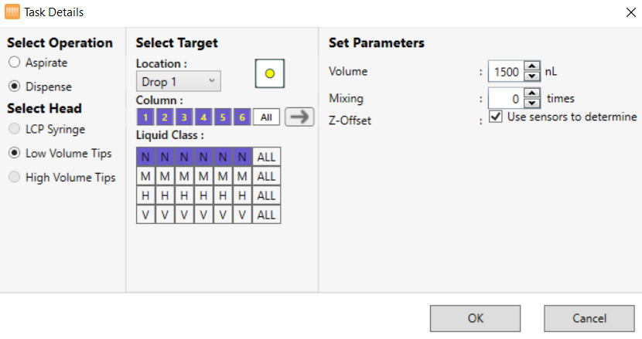Select the Dispense operation
Image resolution: width=642 pixels, height=339 pixels.
pyautogui.click(x=14, y=86)
